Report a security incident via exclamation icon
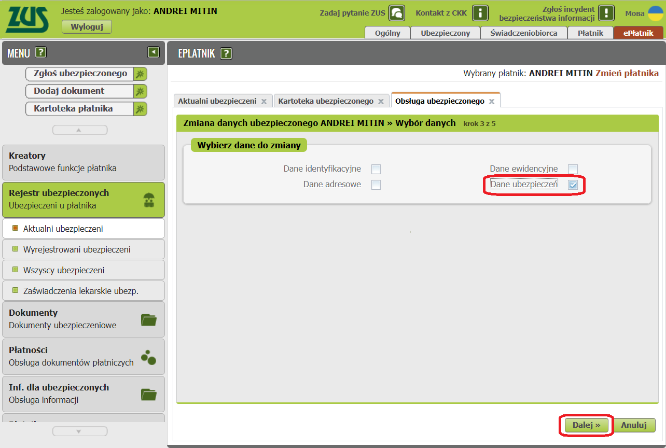Screen dimensions: 666x448 tap(606, 13)
